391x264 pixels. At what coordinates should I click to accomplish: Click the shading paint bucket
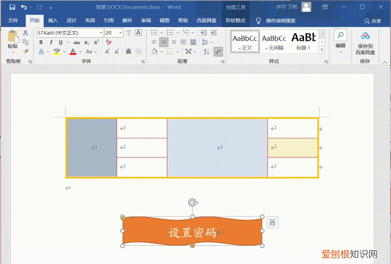click(x=154, y=52)
